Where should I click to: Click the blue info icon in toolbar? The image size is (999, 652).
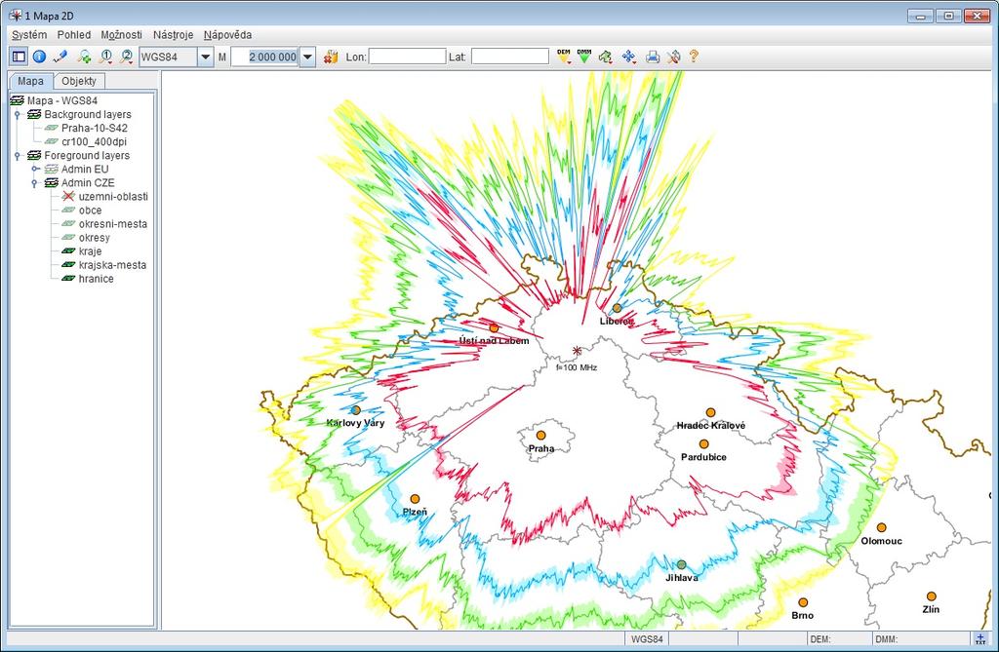[39, 57]
